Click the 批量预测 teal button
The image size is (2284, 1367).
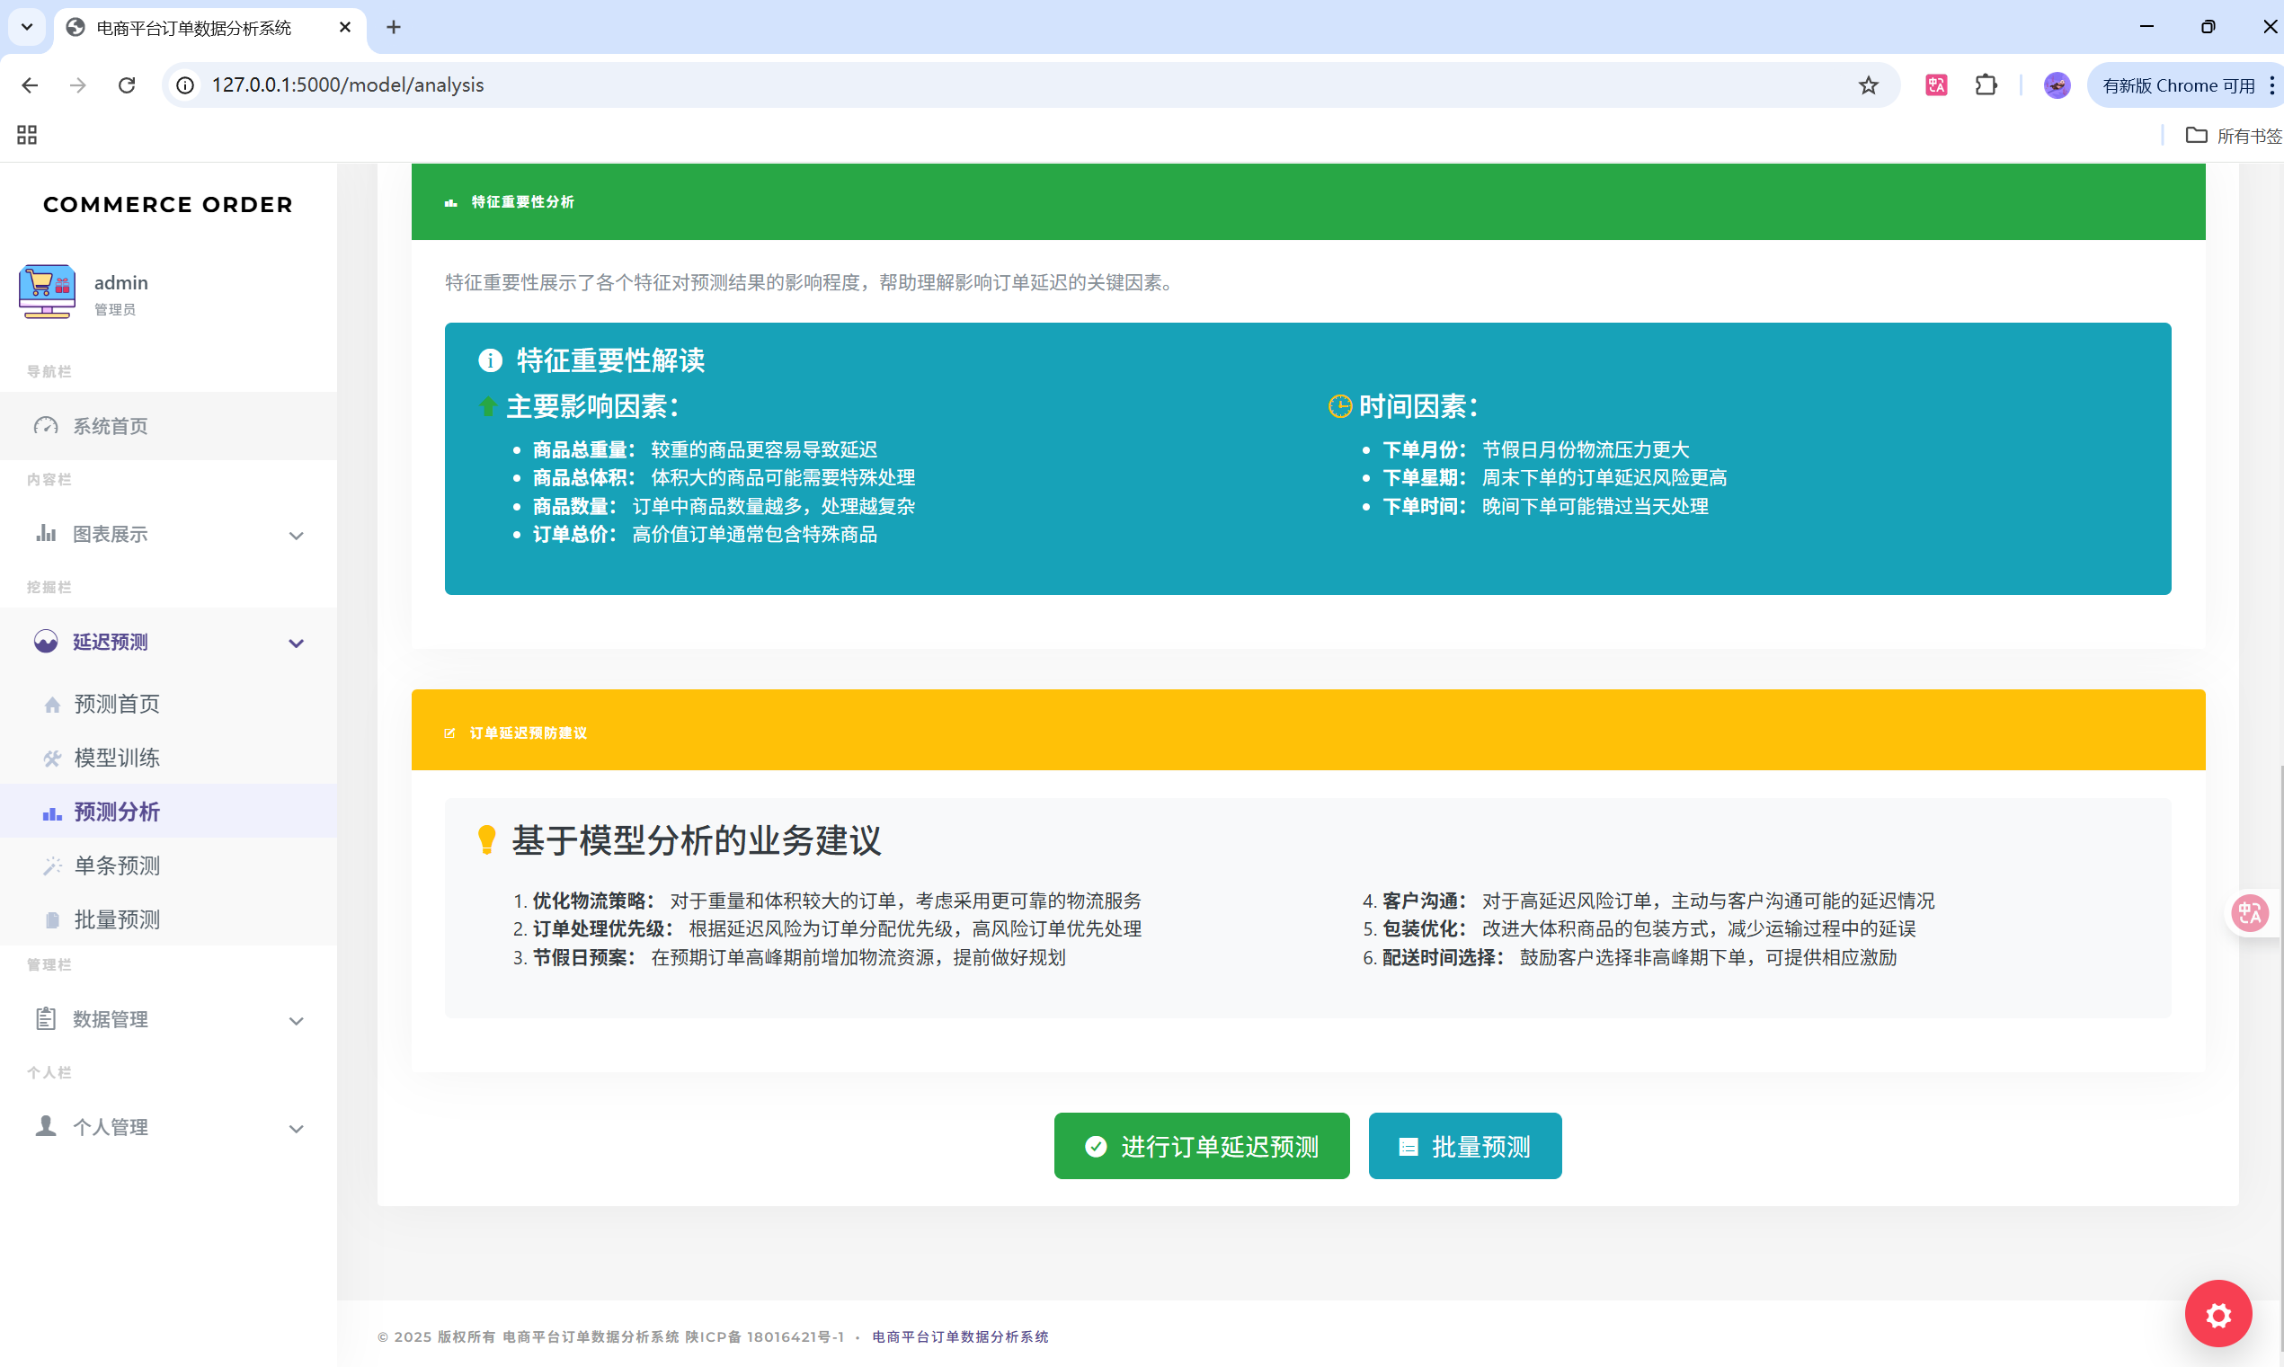tap(1464, 1146)
